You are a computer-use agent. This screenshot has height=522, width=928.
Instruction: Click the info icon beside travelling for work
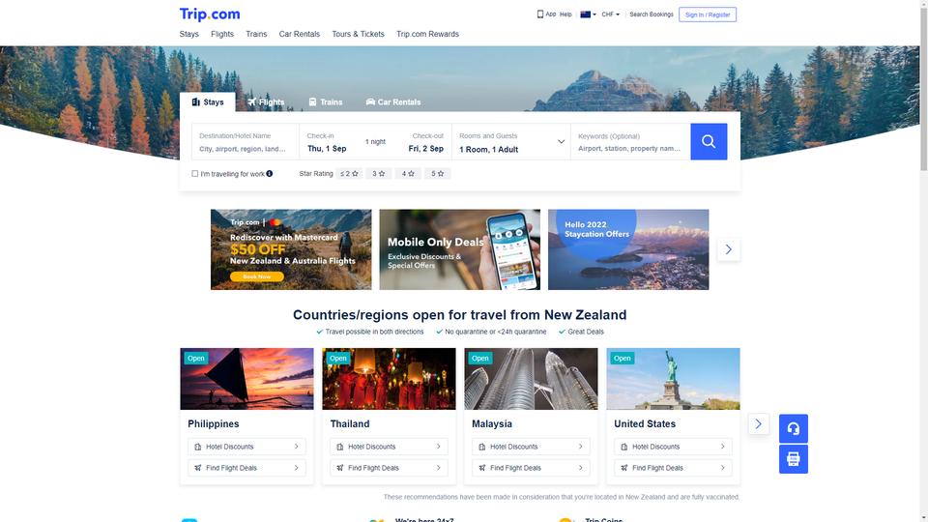pos(270,173)
